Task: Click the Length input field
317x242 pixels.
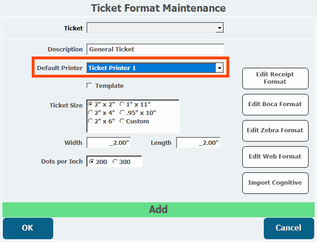Action: [198, 143]
